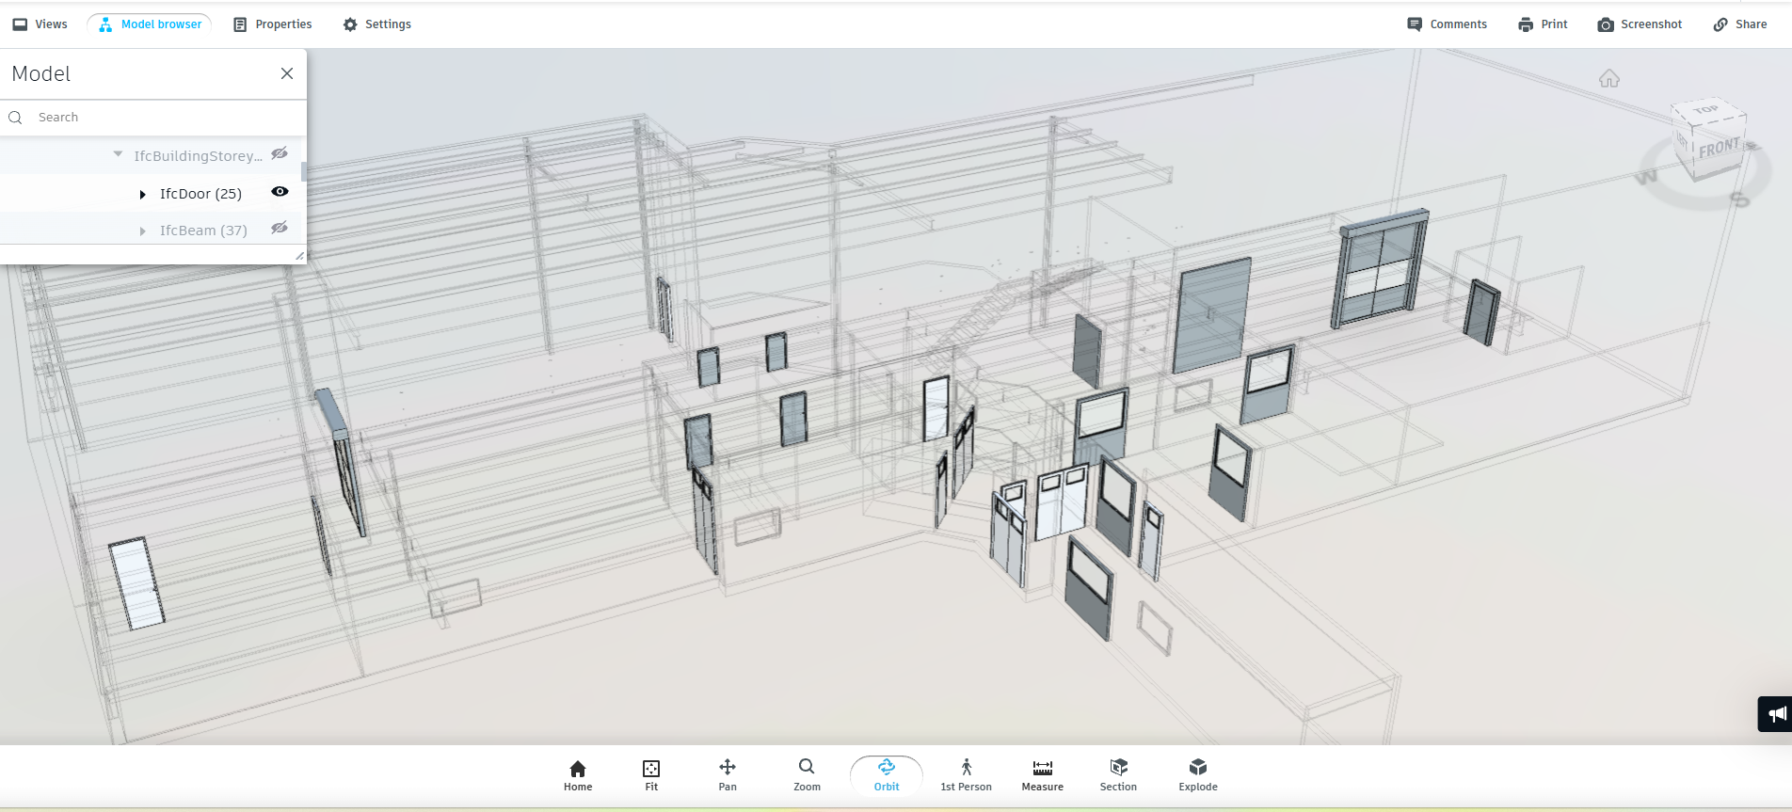Click the feedback megaphone button
Screen dimensions: 1792x812
1775,714
